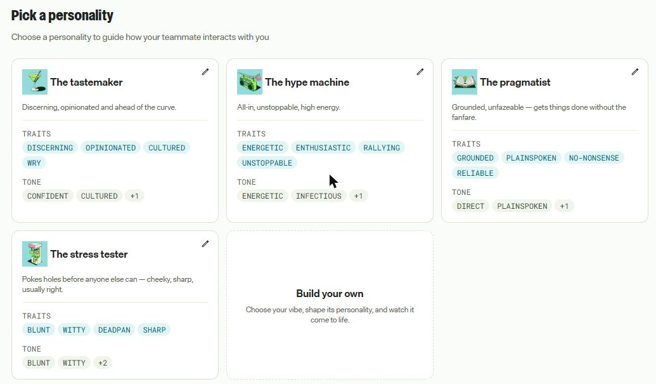Click the CULTURED trait tag under Traits
656x384 pixels.
pyautogui.click(x=167, y=148)
